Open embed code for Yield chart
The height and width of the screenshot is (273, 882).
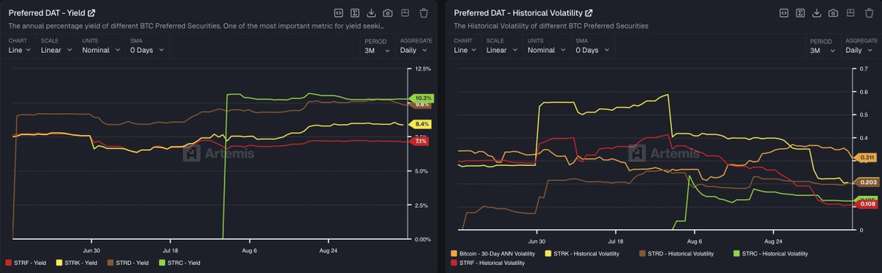(338, 12)
